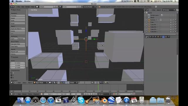Click the Insert keyframe button
Screen dimensions: 188x106
click(14, 39)
